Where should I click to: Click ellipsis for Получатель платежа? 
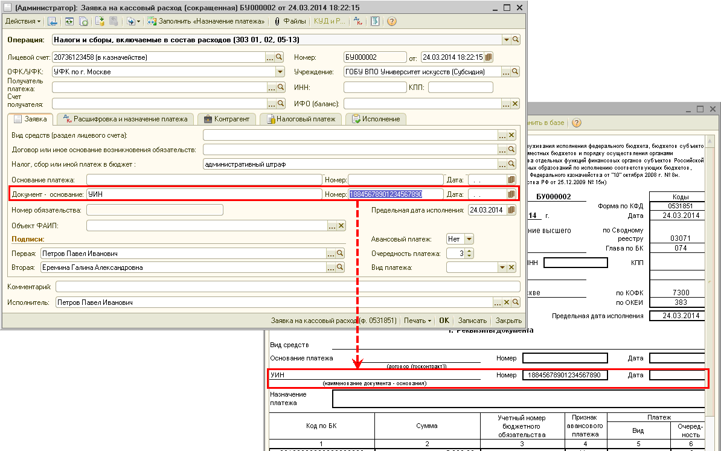coord(272,88)
